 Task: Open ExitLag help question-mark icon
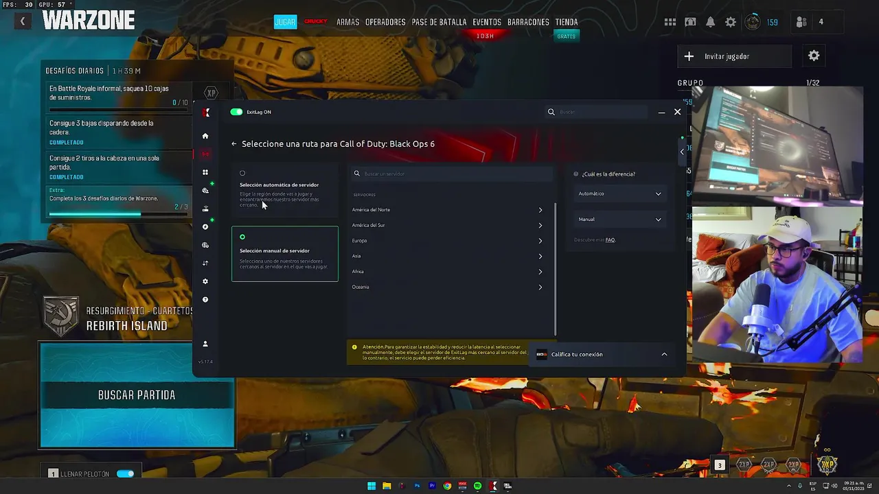pyautogui.click(x=205, y=299)
